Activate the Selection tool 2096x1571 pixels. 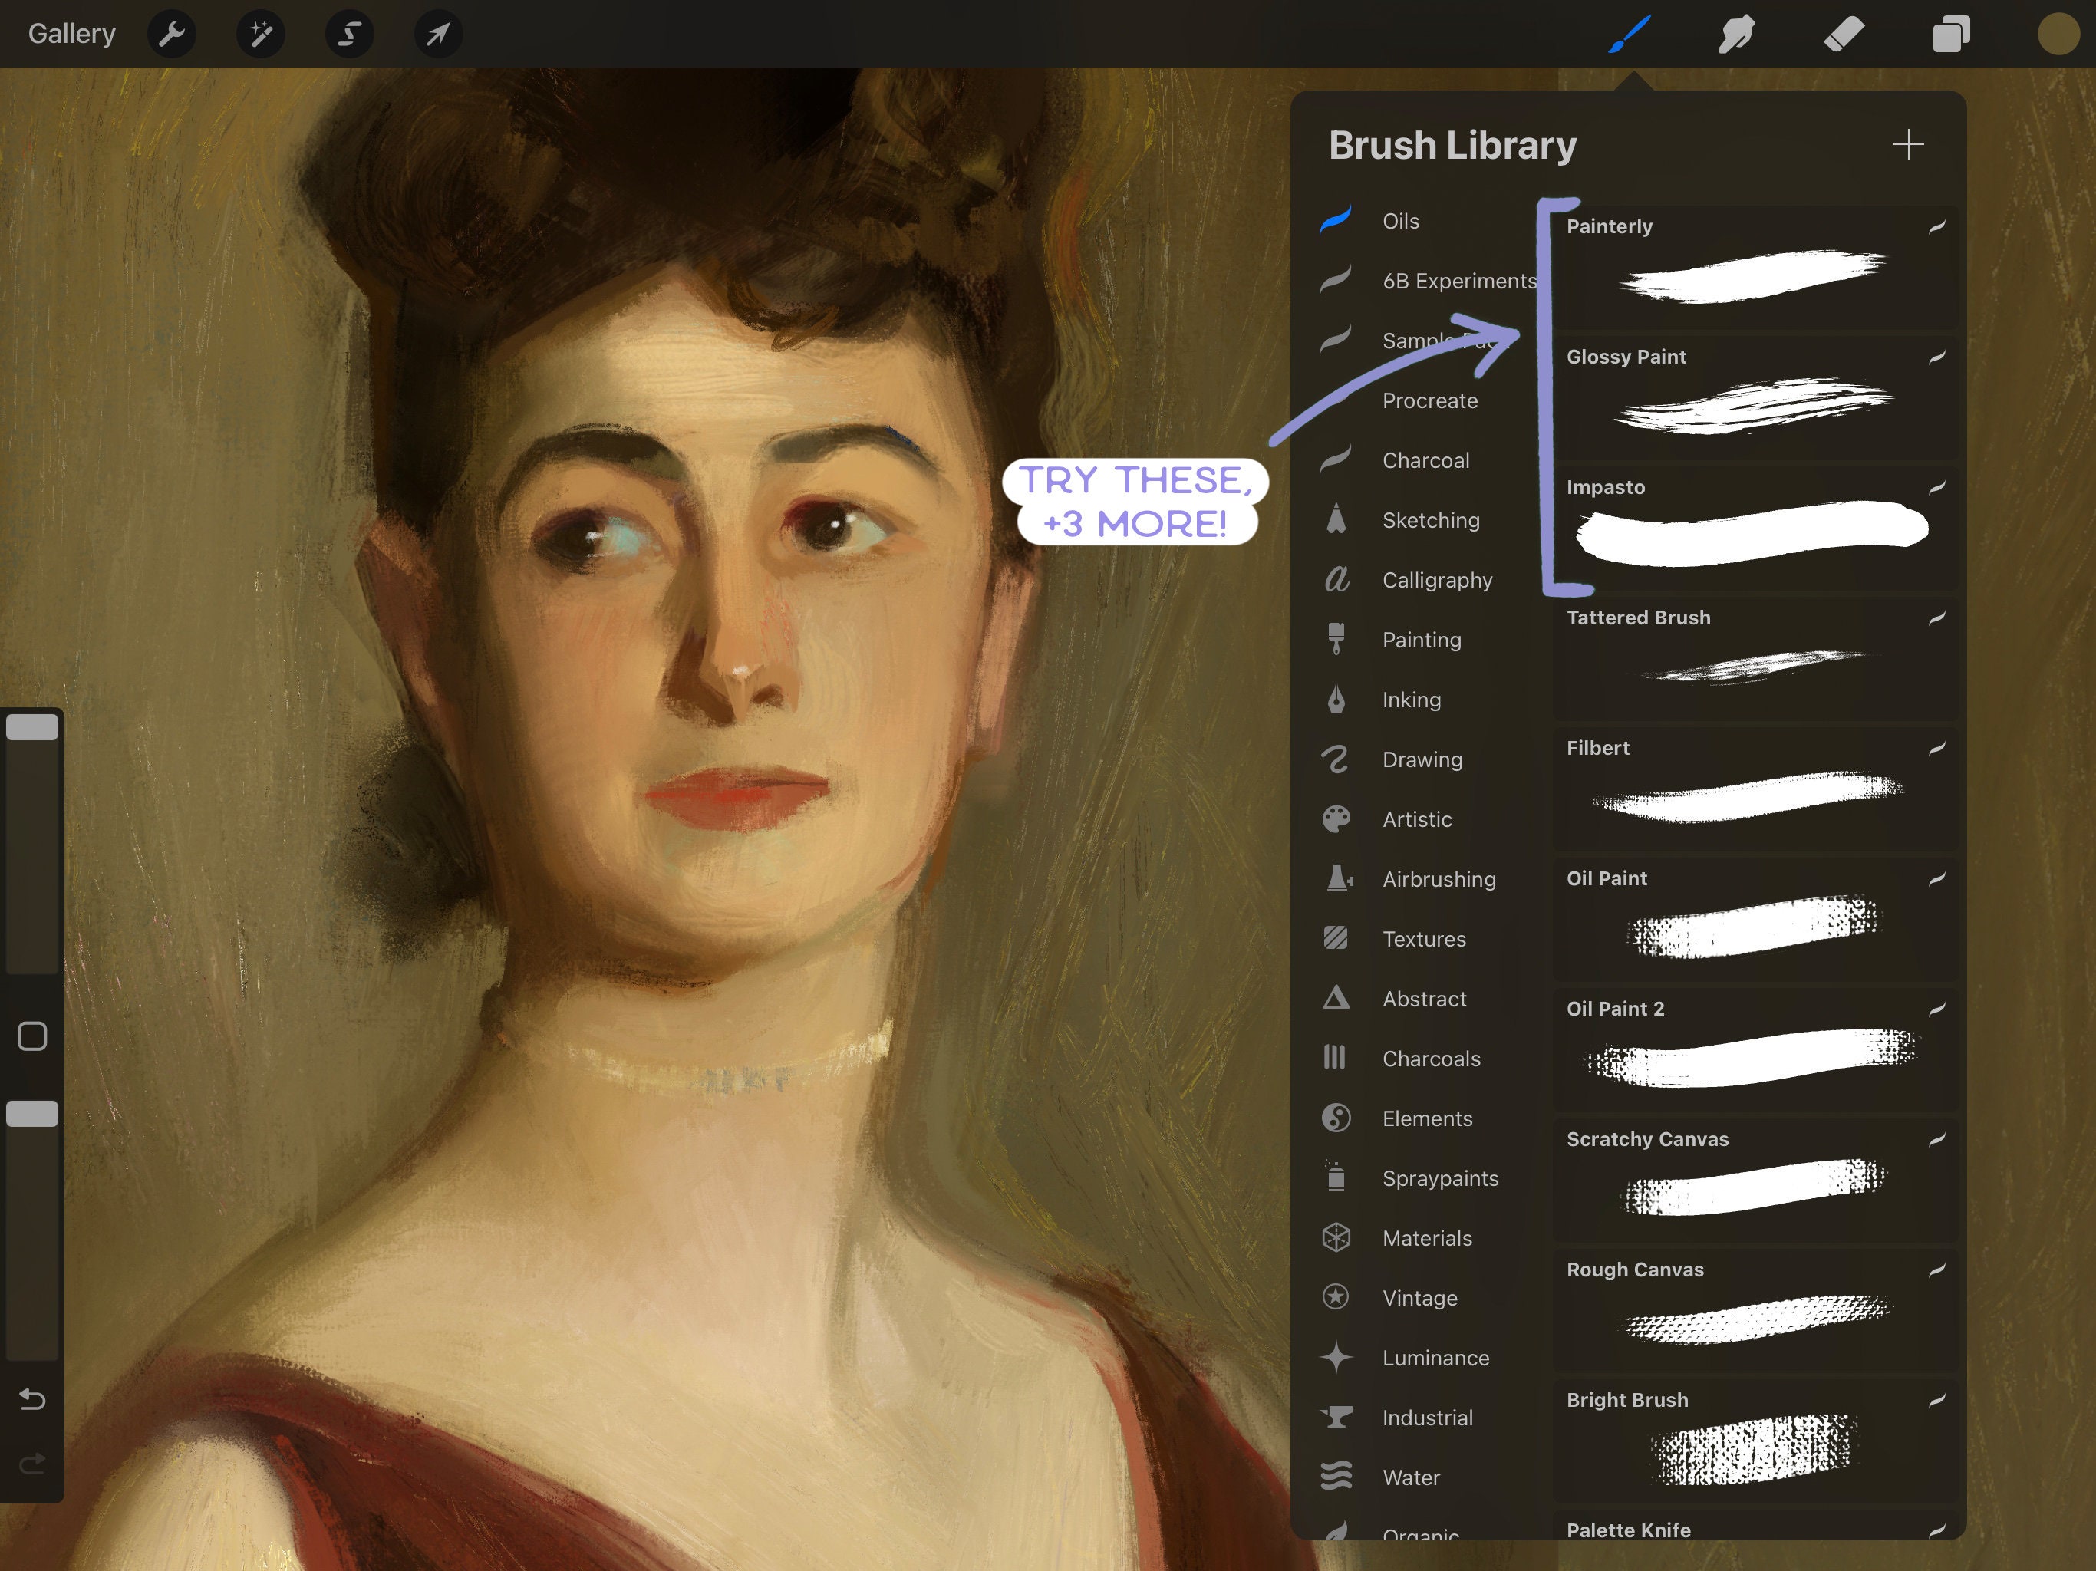[348, 33]
